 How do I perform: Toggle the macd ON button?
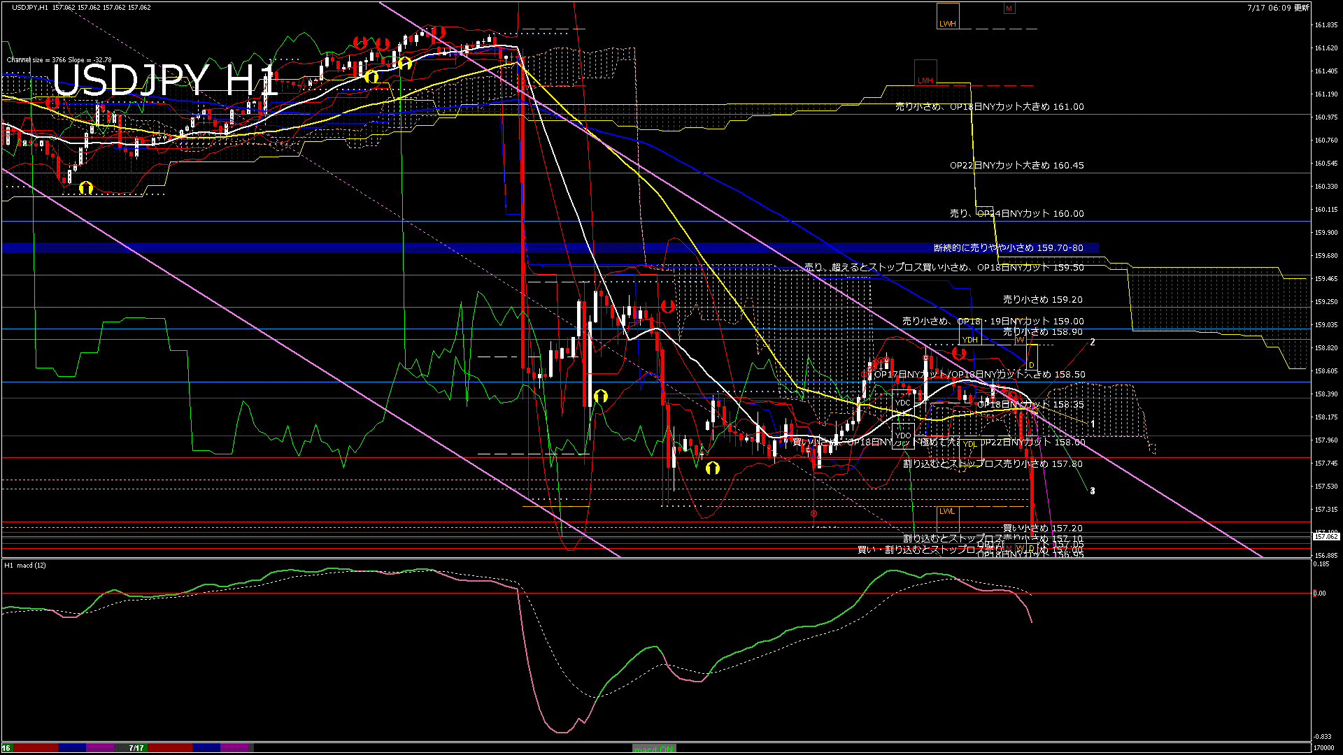point(654,749)
